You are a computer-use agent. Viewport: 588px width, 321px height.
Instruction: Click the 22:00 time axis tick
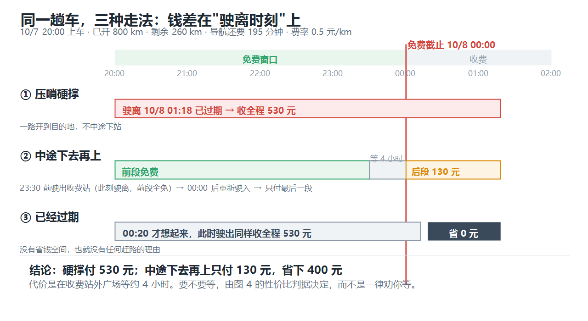pos(260,73)
